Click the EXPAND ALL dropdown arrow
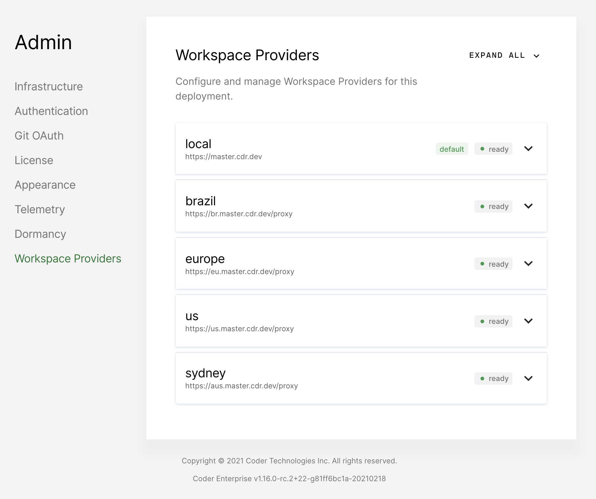 click(x=536, y=56)
